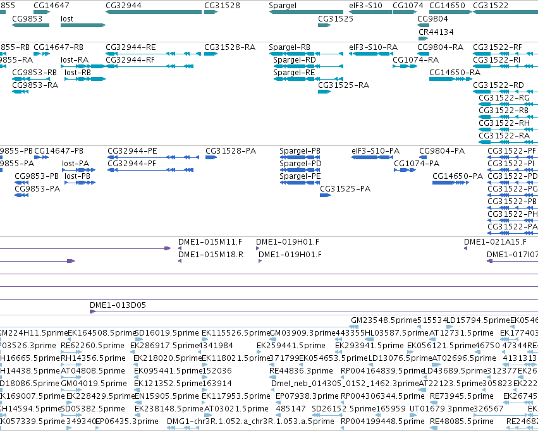Click protein CG9804-PA
This screenshot has height=431, width=538.
coord(443,151)
